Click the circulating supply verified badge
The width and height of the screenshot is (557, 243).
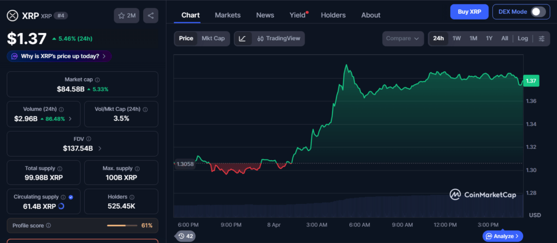click(71, 197)
